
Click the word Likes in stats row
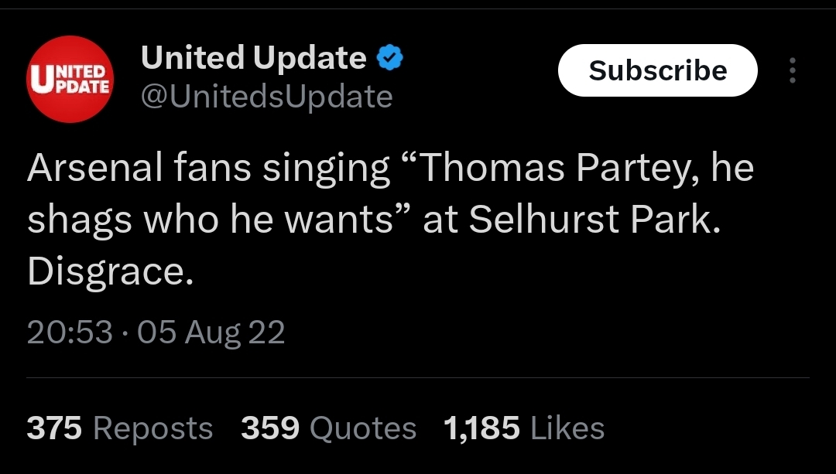[x=568, y=428]
